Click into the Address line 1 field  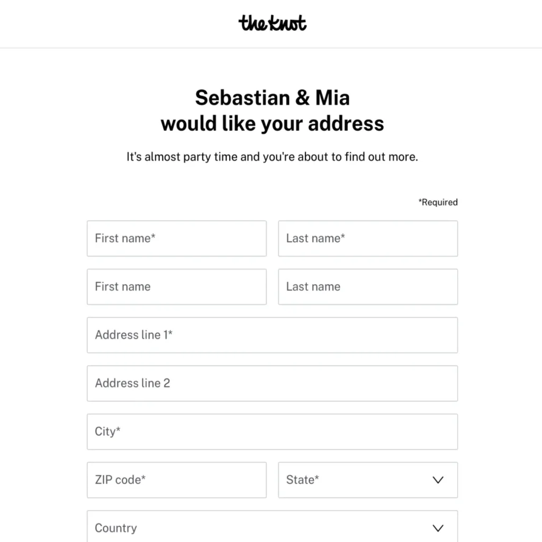273,335
